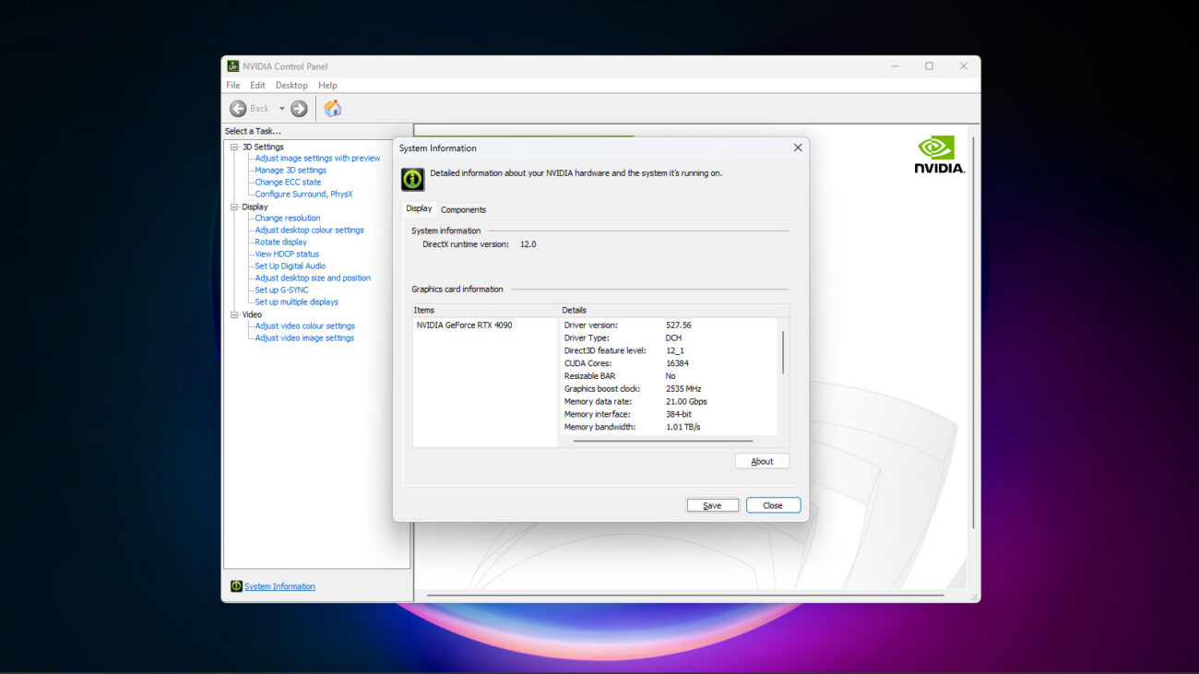Click the NVIDIA logo in the top-right pane
1199x674 pixels.
(x=938, y=153)
